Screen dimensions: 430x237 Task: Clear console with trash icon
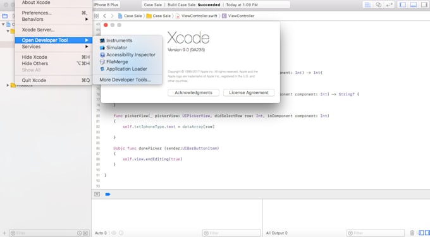tap(412, 233)
